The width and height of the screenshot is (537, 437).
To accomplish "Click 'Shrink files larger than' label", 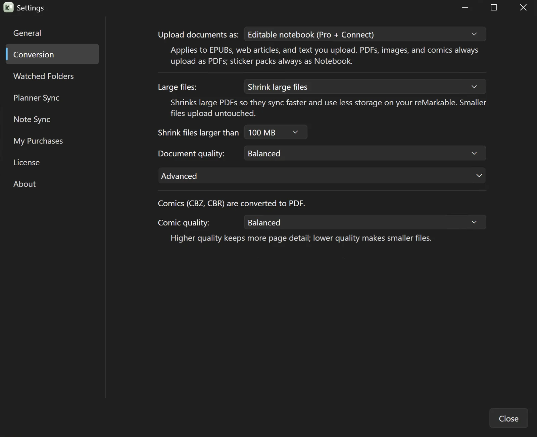I will 198,132.
